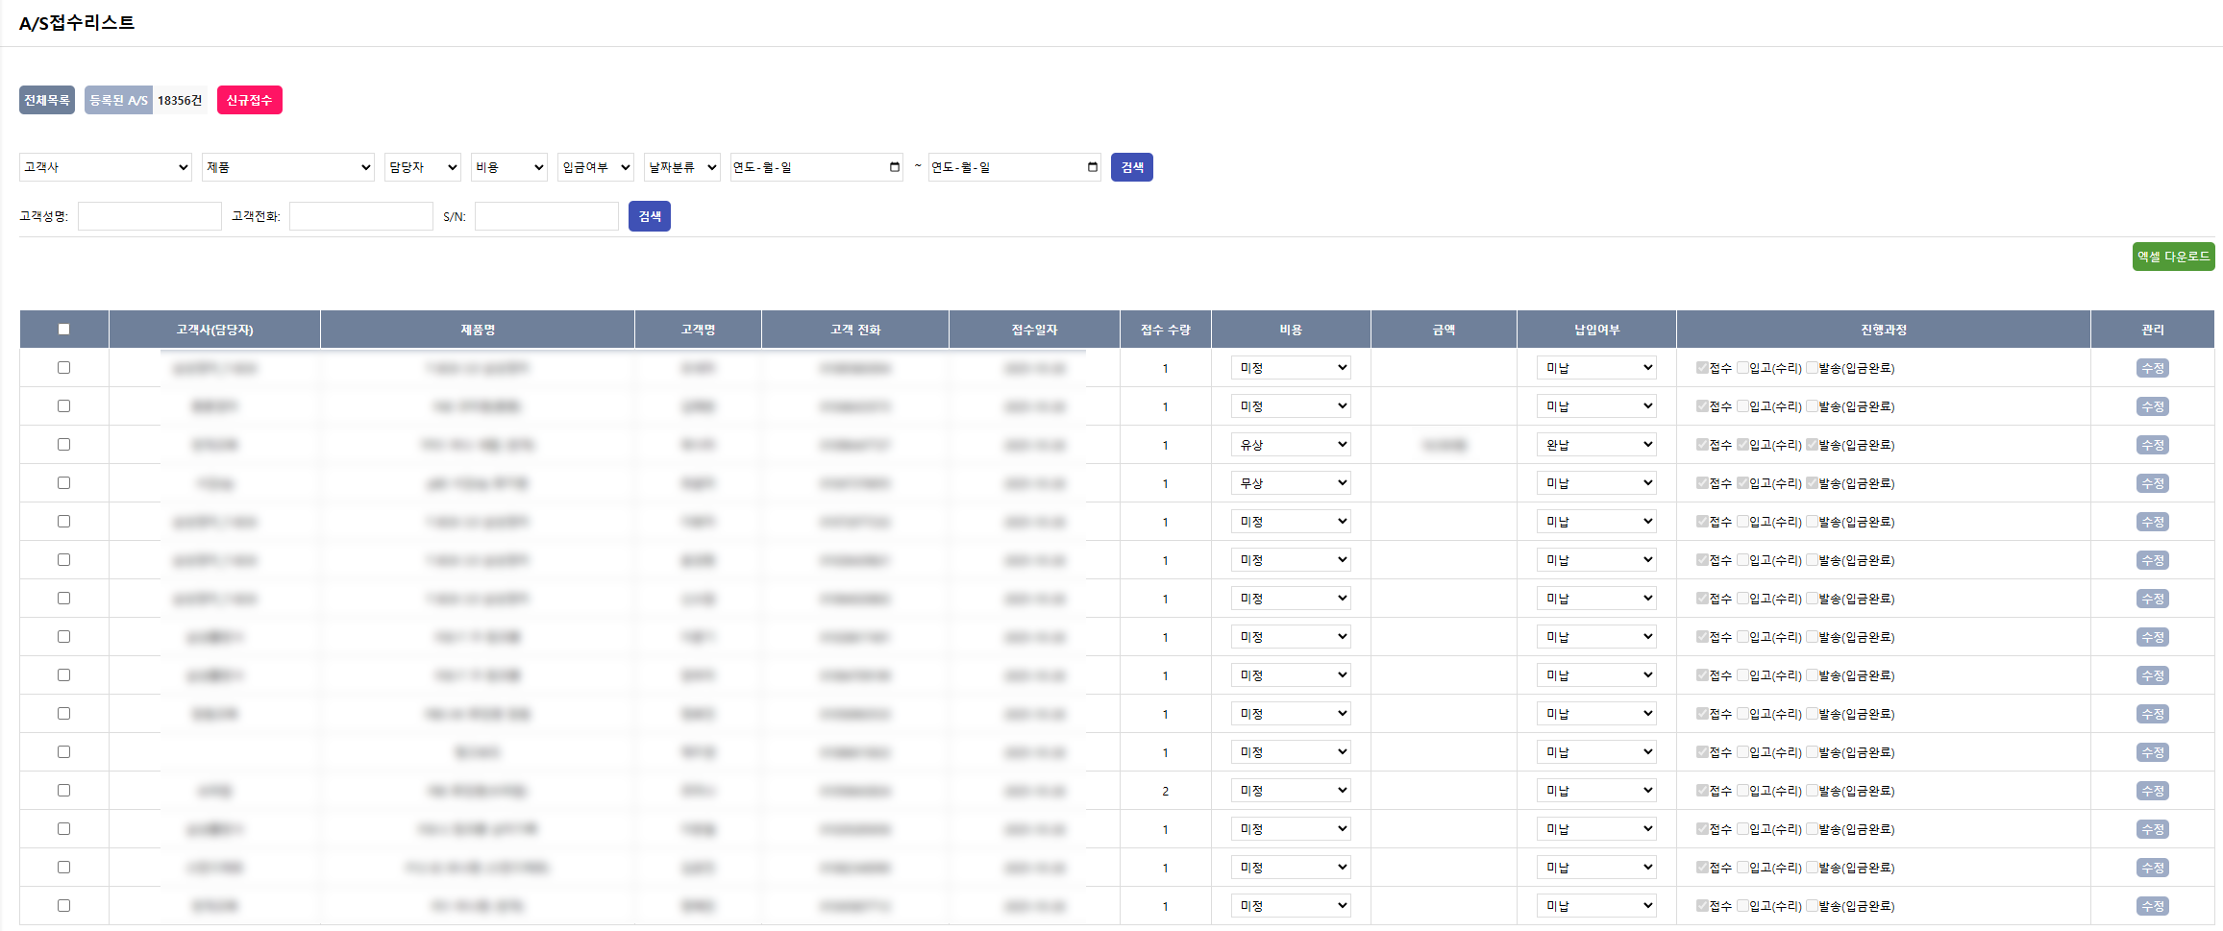Check the first row's selection checkbox
Image resolution: width=2223 pixels, height=931 pixels.
coord(63,368)
